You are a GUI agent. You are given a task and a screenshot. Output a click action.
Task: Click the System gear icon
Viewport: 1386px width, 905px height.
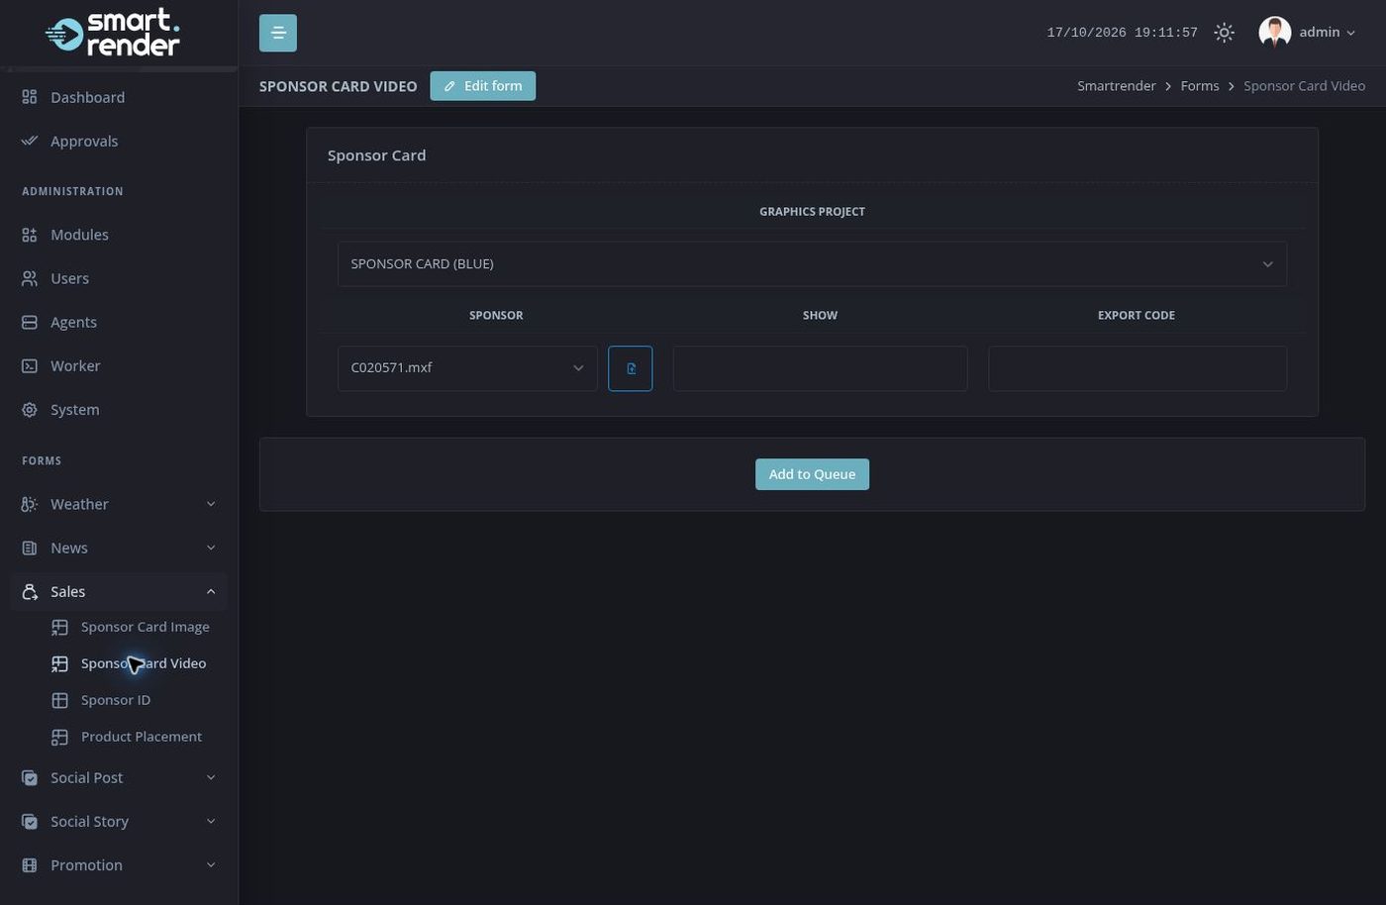click(30, 409)
